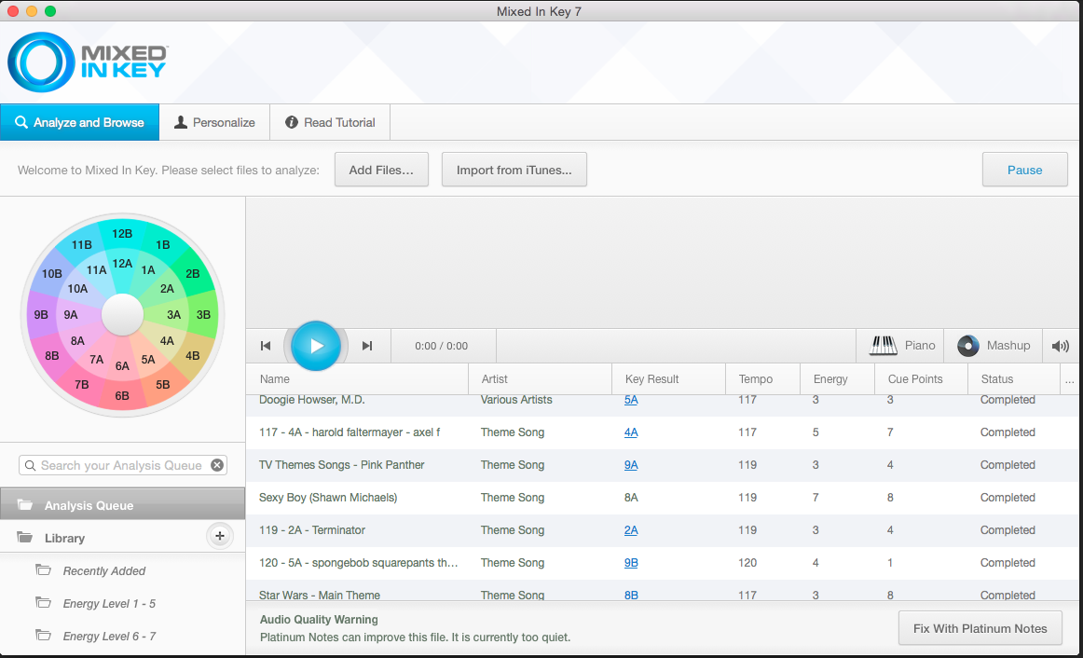
Task: Click the search magnifier icon in the queue search field
Action: point(31,465)
